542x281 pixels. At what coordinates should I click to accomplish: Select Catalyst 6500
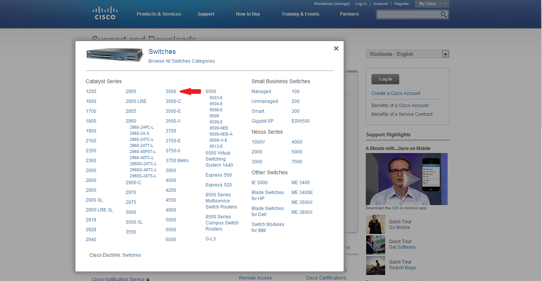tap(211, 92)
